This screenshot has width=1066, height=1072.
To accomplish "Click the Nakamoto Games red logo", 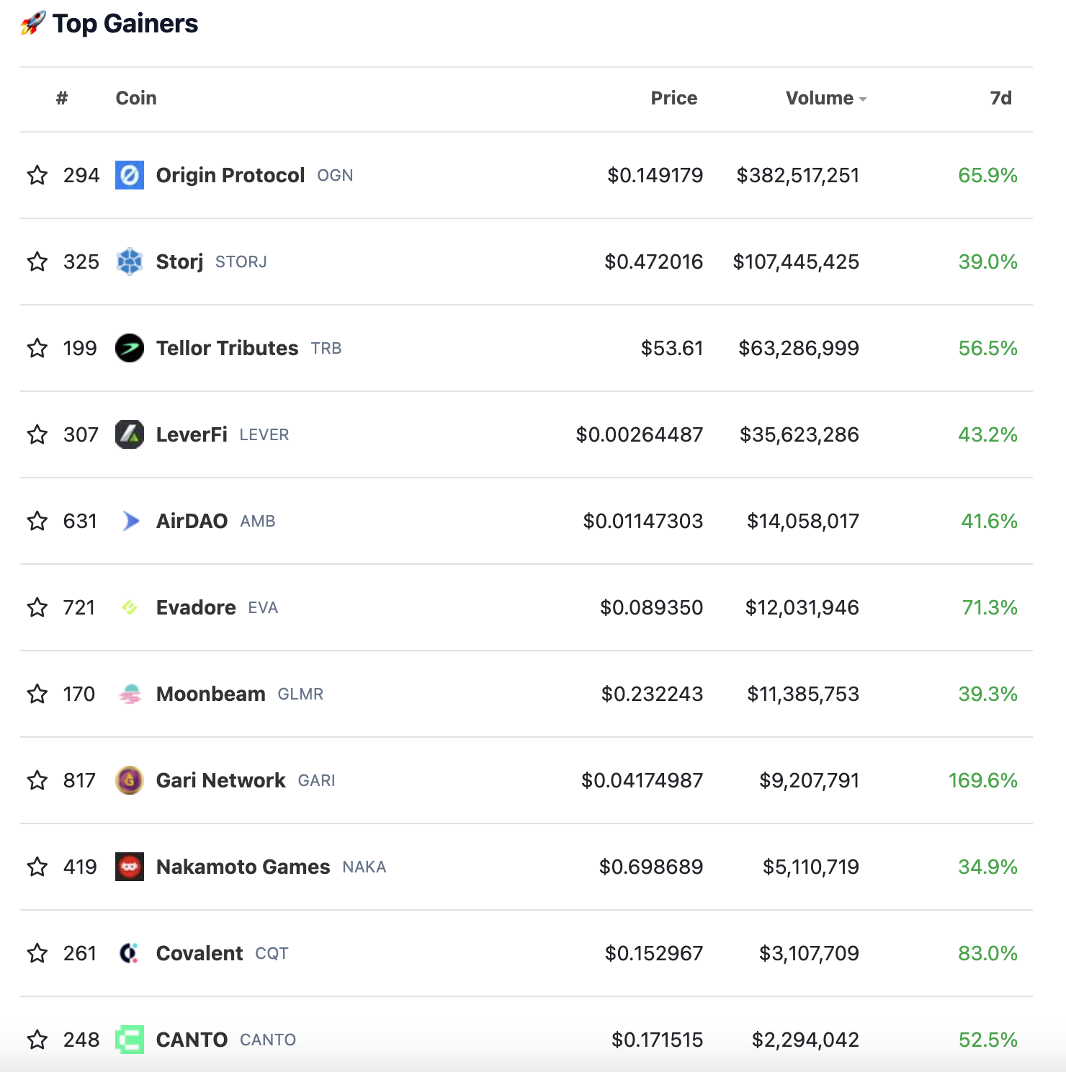I will (130, 867).
